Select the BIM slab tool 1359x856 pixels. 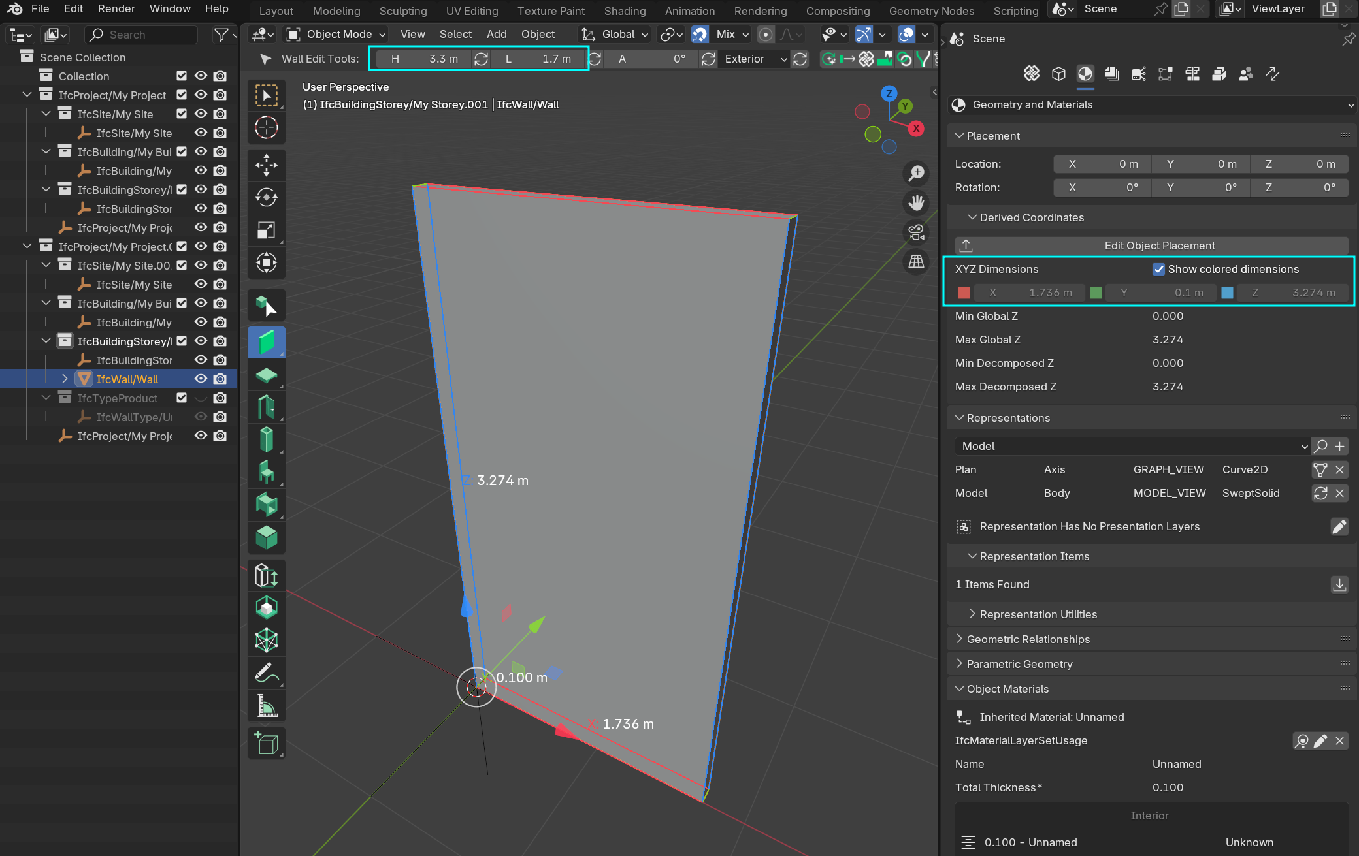(x=267, y=375)
